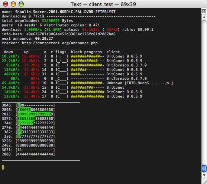Click the blue scrollbar thumb
Viewport: 207px width, 184px height.
click(x=204, y=168)
